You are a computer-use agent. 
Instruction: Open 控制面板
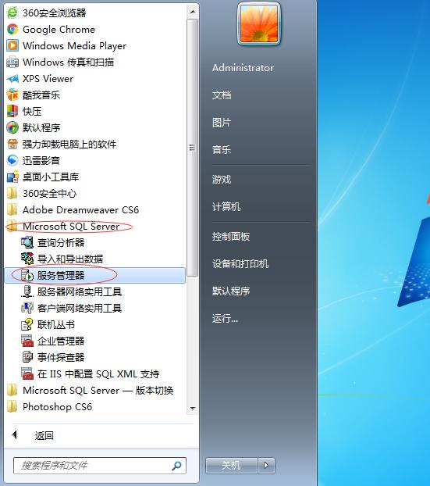click(231, 237)
